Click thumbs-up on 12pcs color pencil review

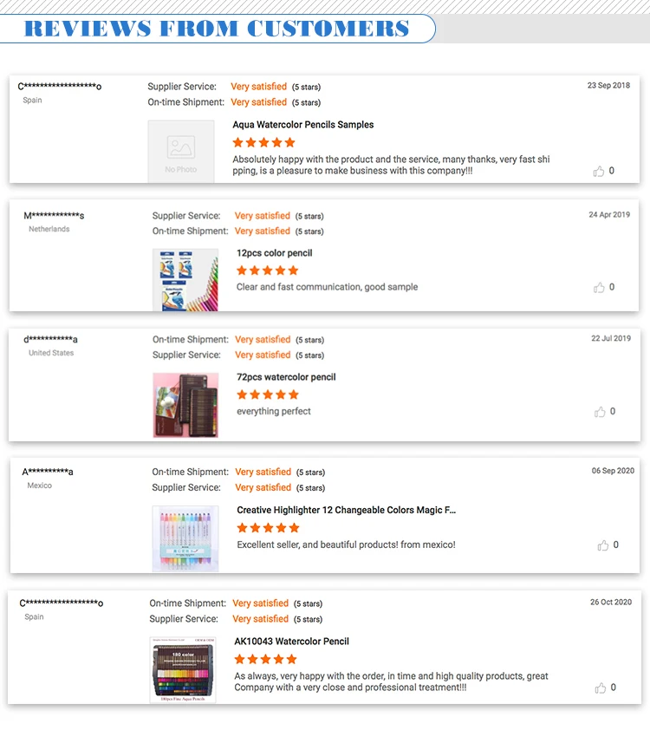599,287
